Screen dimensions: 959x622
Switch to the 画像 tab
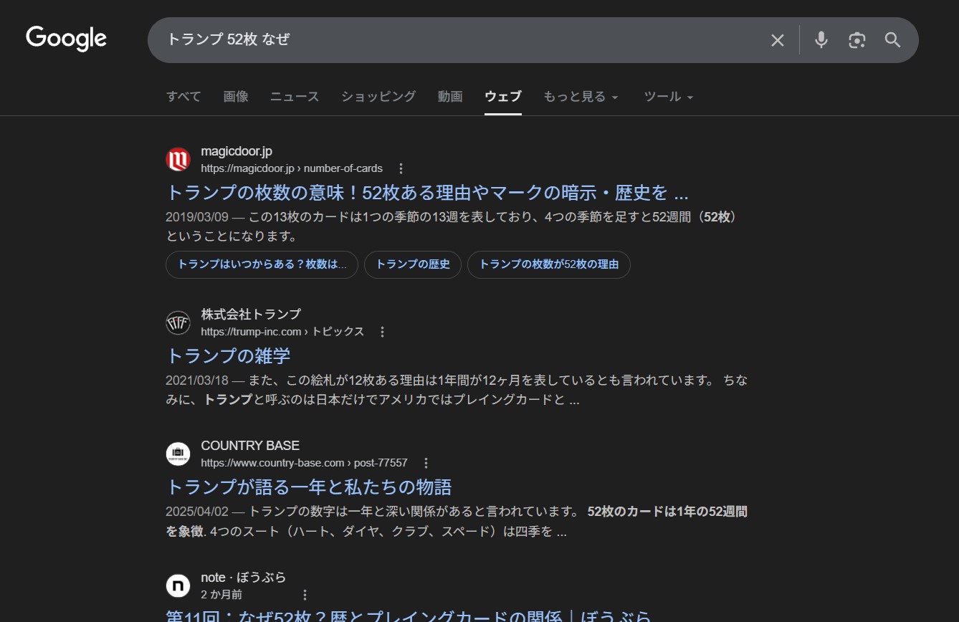236,97
